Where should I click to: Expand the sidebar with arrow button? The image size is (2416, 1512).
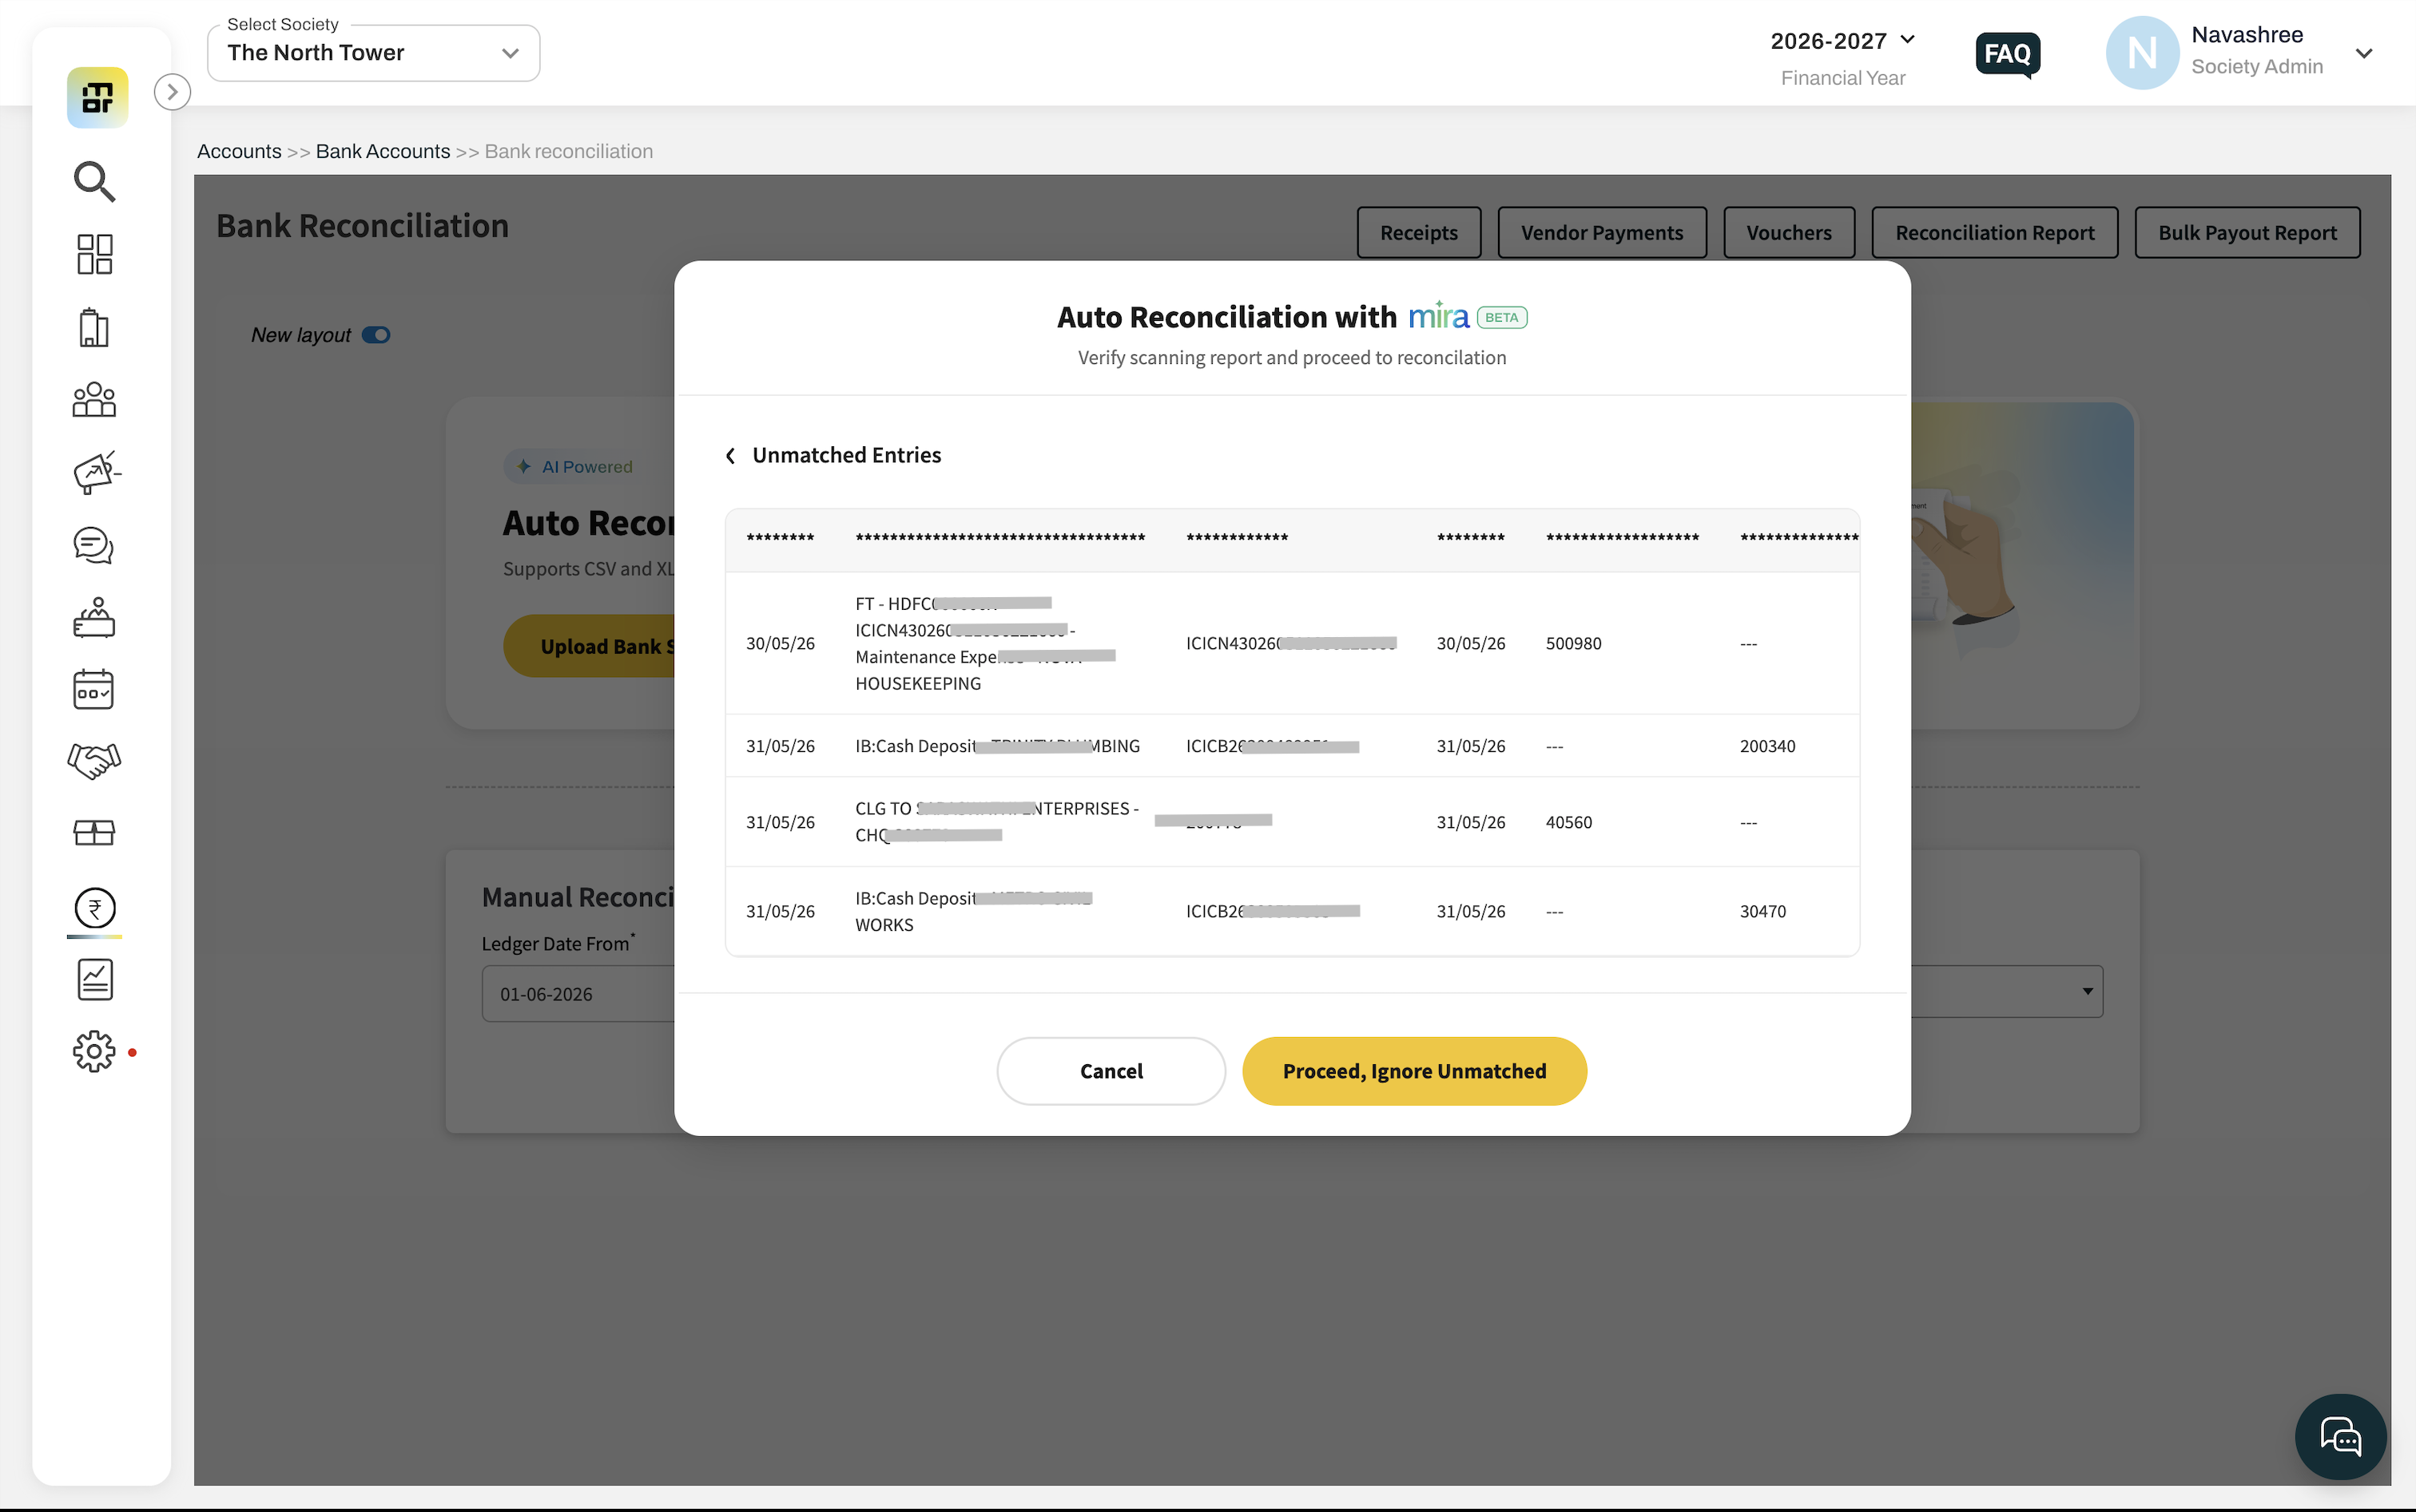pyautogui.click(x=172, y=92)
